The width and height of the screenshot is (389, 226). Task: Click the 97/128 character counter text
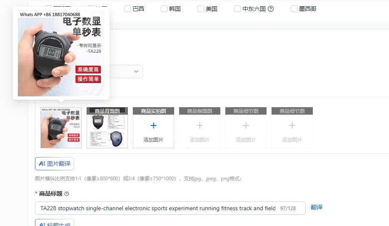[x=288, y=209]
